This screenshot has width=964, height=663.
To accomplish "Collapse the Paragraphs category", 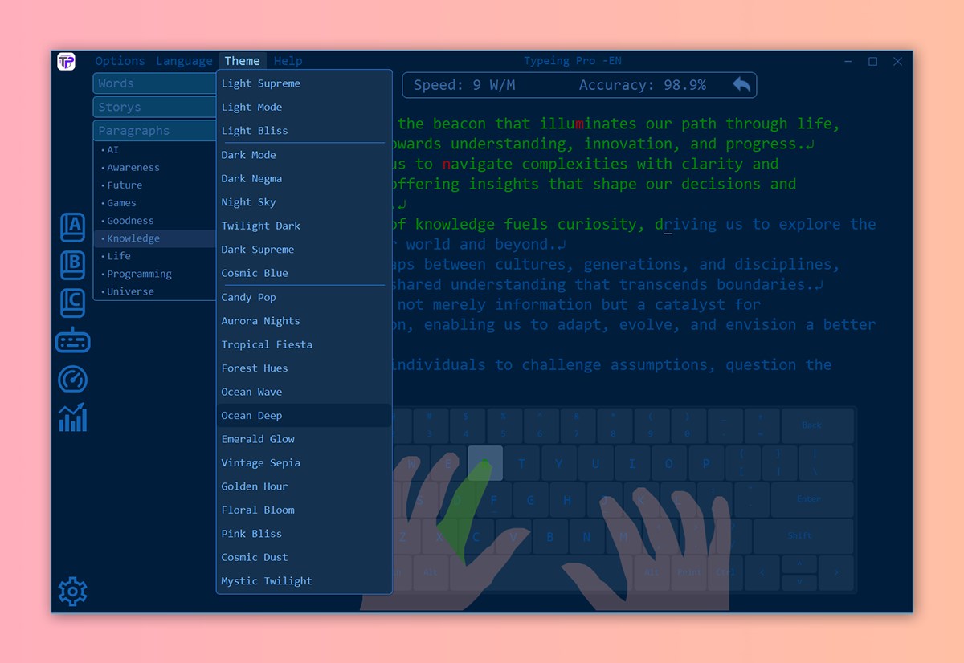I will 154,130.
